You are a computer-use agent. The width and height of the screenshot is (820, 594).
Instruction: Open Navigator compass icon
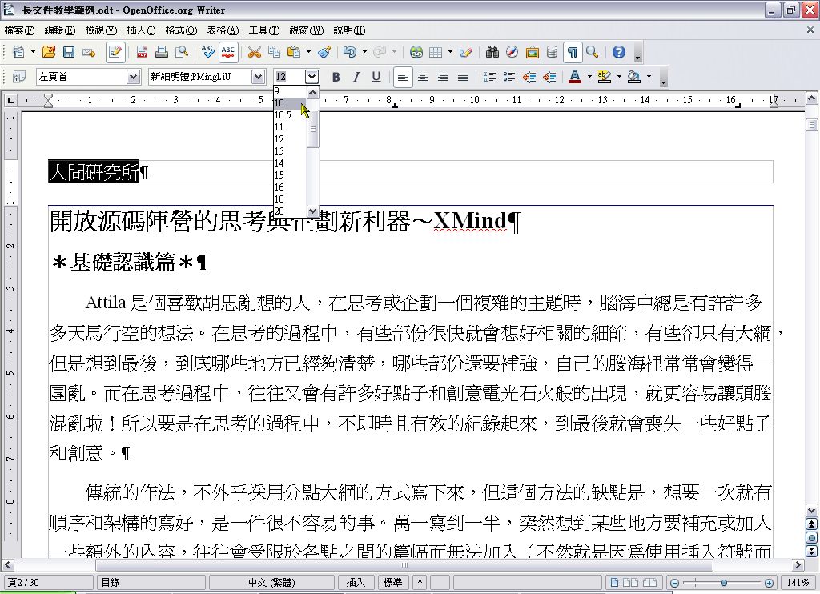pyautogui.click(x=512, y=52)
